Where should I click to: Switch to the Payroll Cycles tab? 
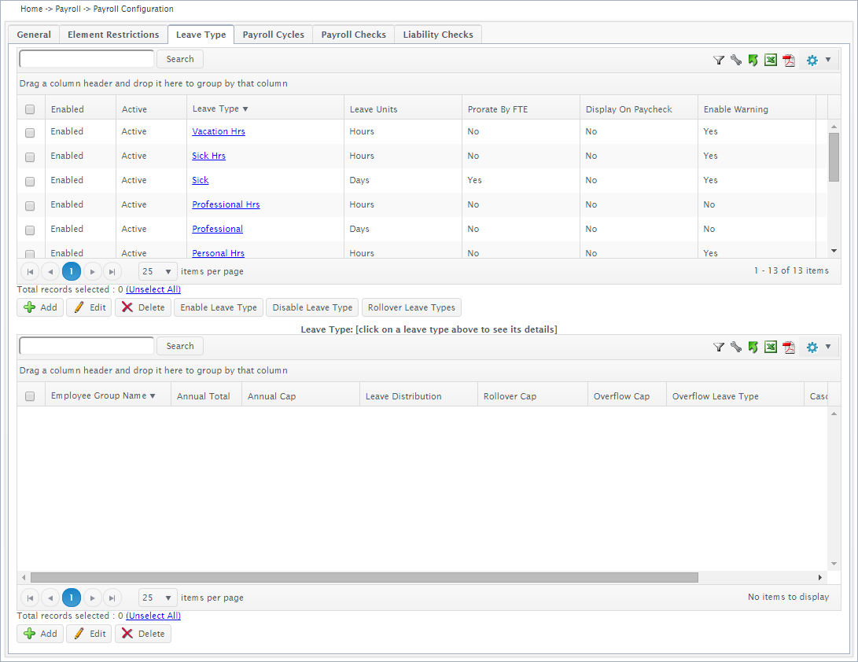273,34
